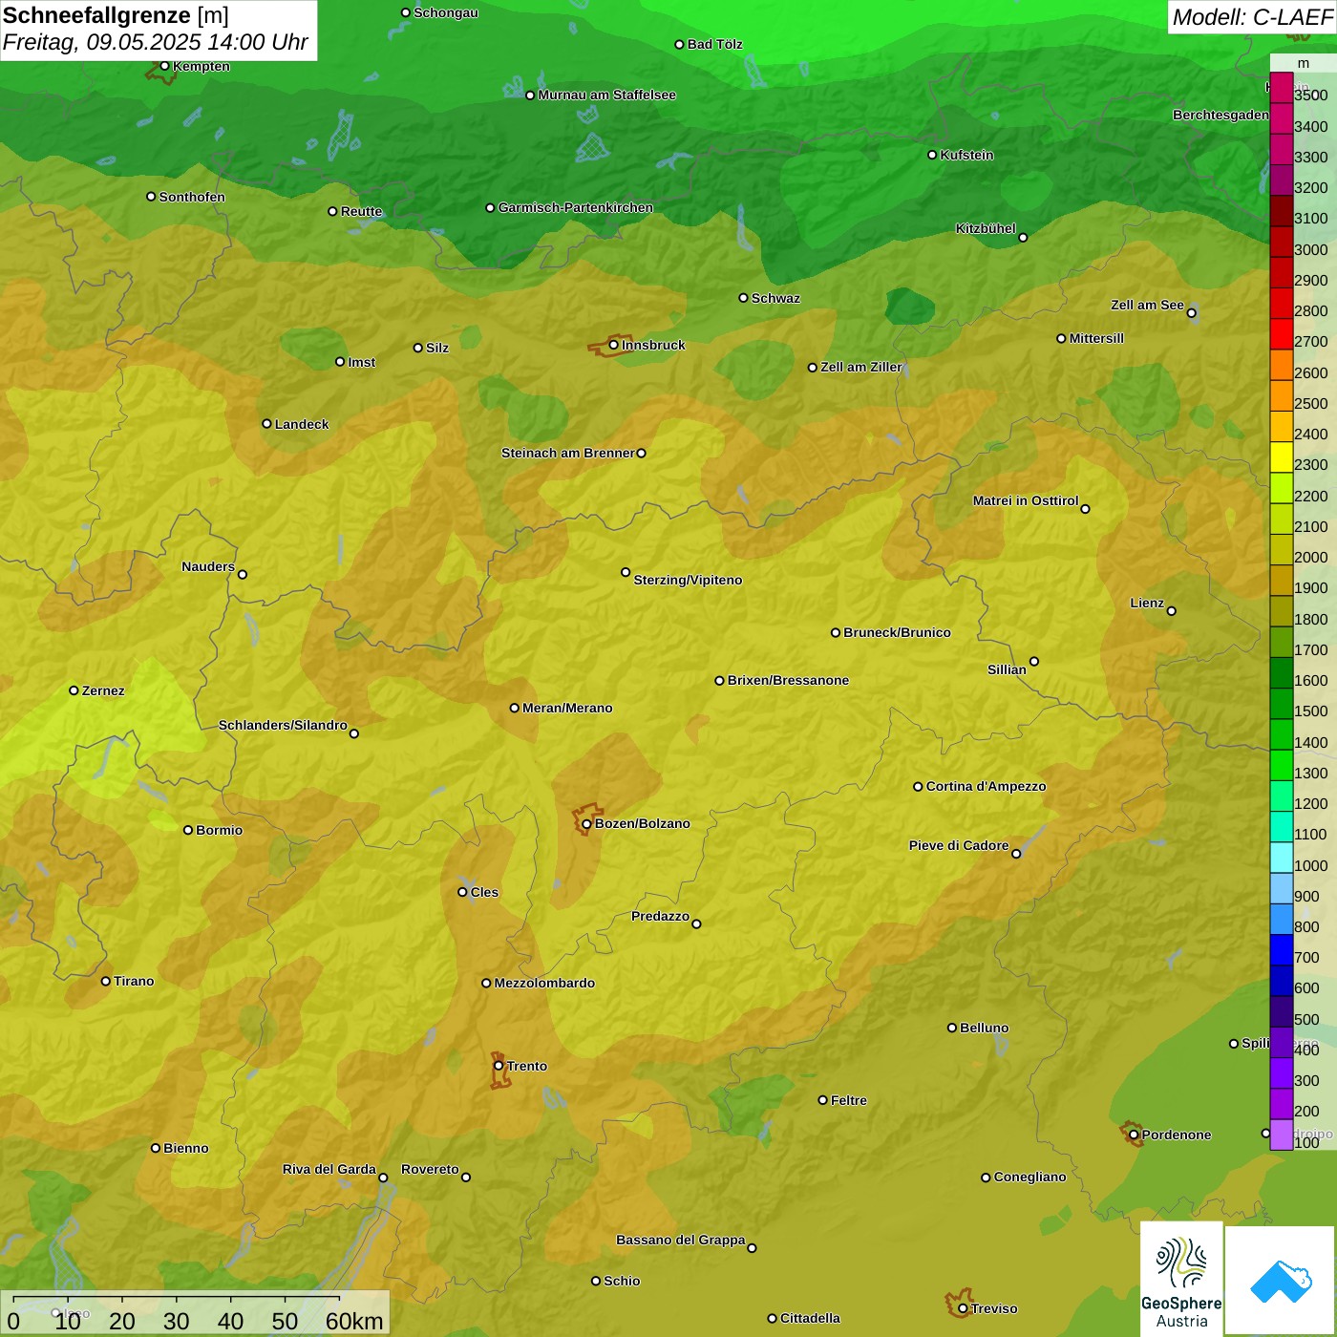Click the 60km scale bar label
Viewport: 1337px width, 1337px height.
tap(354, 1321)
